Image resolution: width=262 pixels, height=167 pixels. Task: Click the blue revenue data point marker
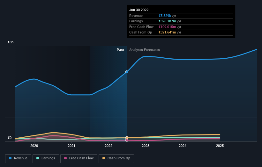click(x=127, y=72)
